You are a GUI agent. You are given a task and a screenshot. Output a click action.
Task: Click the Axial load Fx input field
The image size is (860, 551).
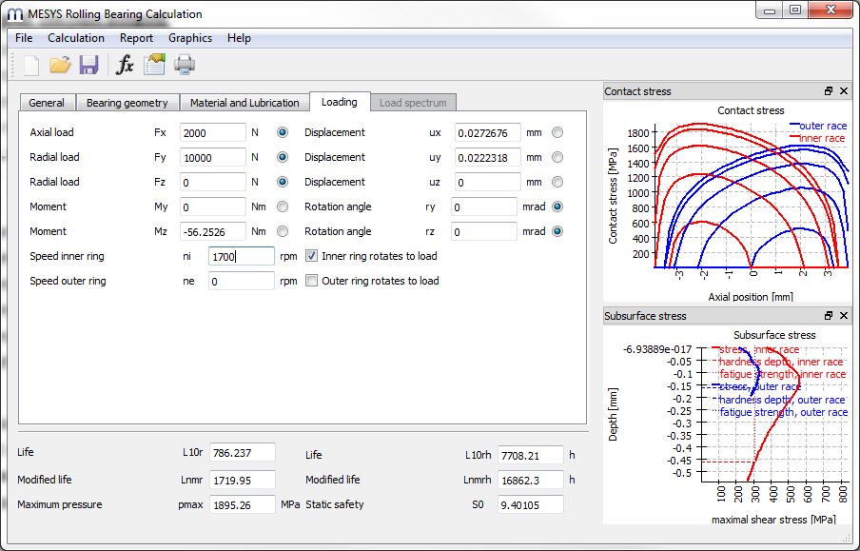[212, 133]
